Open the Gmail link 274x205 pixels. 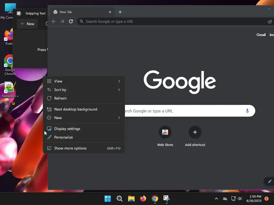tap(261, 35)
